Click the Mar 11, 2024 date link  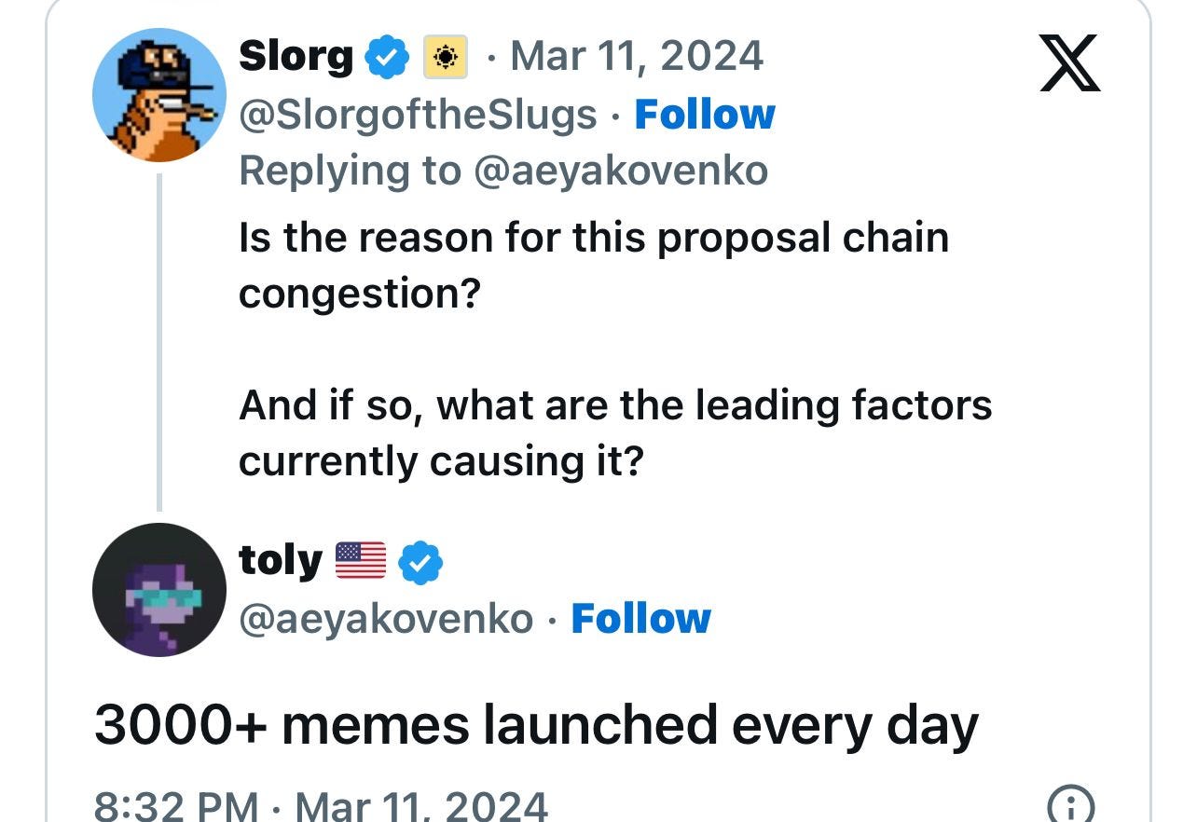click(635, 56)
